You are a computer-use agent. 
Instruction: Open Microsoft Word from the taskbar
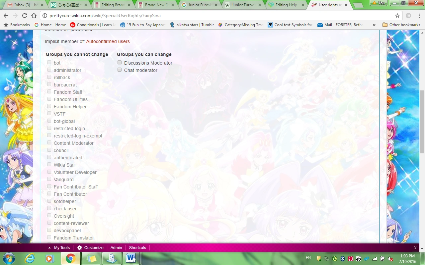[131, 258]
